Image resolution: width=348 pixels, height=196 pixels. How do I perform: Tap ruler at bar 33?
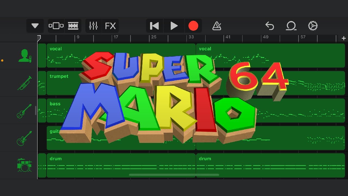tap(191, 37)
